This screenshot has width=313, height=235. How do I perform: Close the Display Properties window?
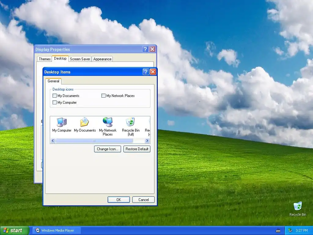(152, 49)
